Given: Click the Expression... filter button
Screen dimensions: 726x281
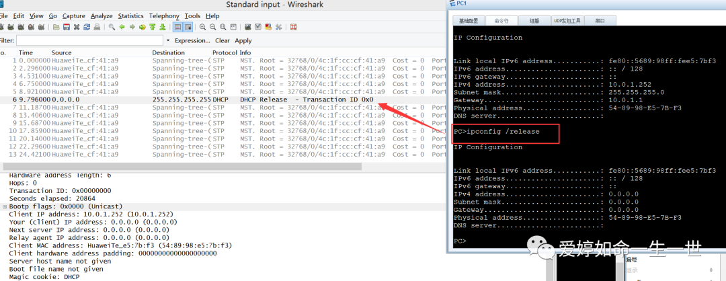Looking at the screenshot, I should coord(192,41).
